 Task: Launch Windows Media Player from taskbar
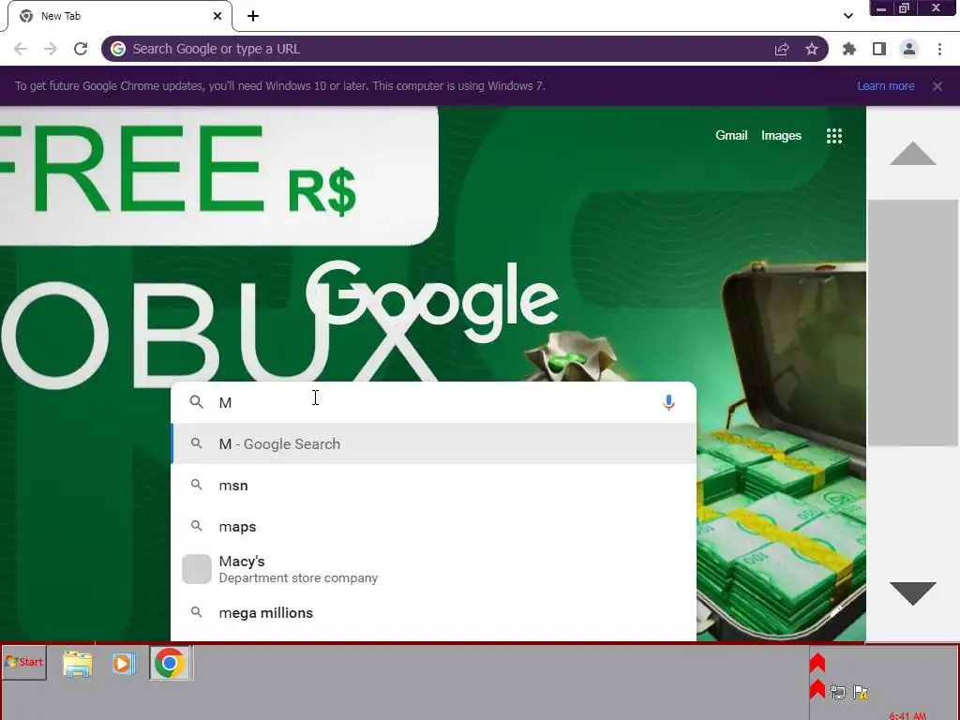[x=123, y=664]
